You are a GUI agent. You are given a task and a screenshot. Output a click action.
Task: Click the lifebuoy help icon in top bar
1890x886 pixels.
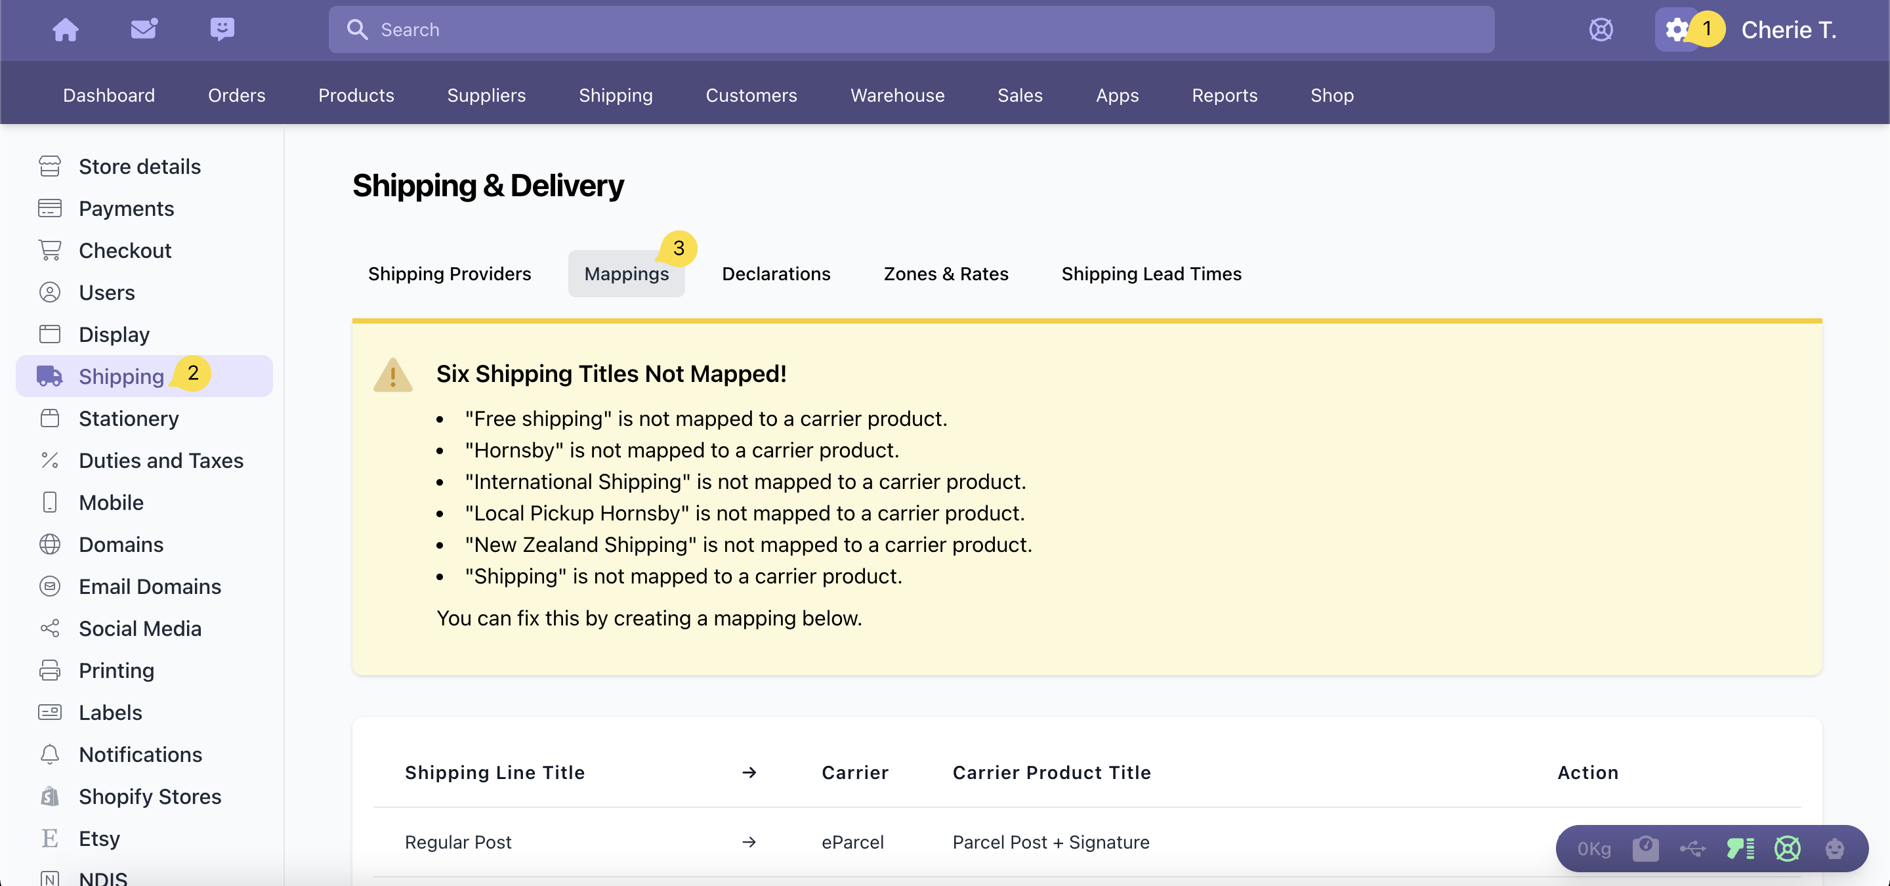click(1600, 30)
